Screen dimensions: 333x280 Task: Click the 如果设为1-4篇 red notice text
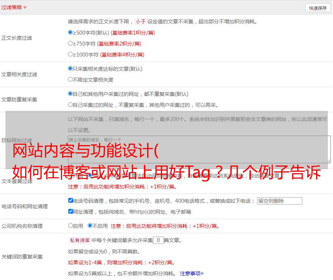[121, 262]
